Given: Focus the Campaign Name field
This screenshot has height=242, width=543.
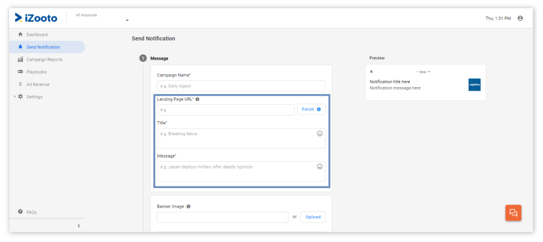Looking at the screenshot, I should click(x=241, y=86).
